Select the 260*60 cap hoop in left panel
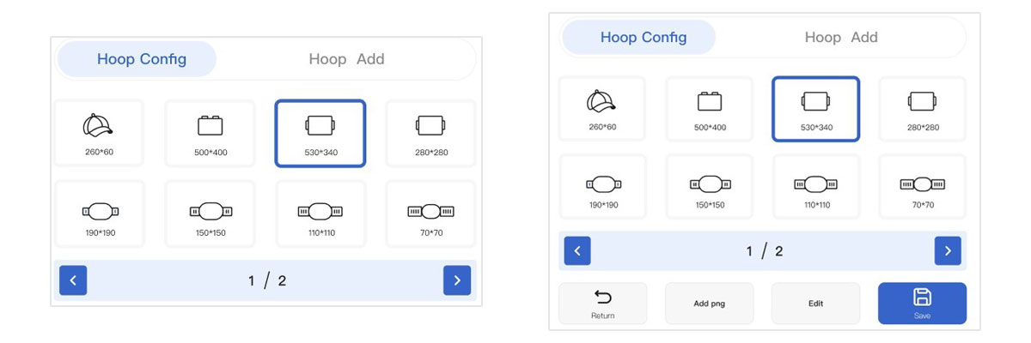1031x343 pixels. [98, 133]
